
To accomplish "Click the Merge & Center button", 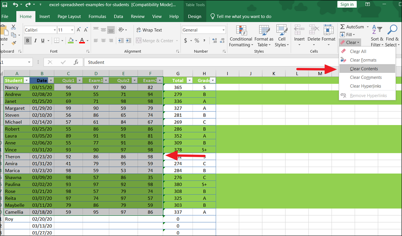I will pos(155,41).
